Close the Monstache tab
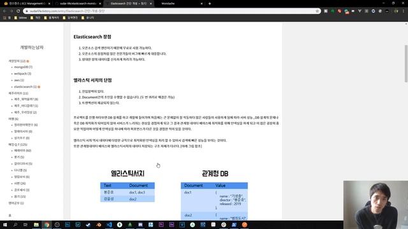408x229 pixels. point(201,4)
